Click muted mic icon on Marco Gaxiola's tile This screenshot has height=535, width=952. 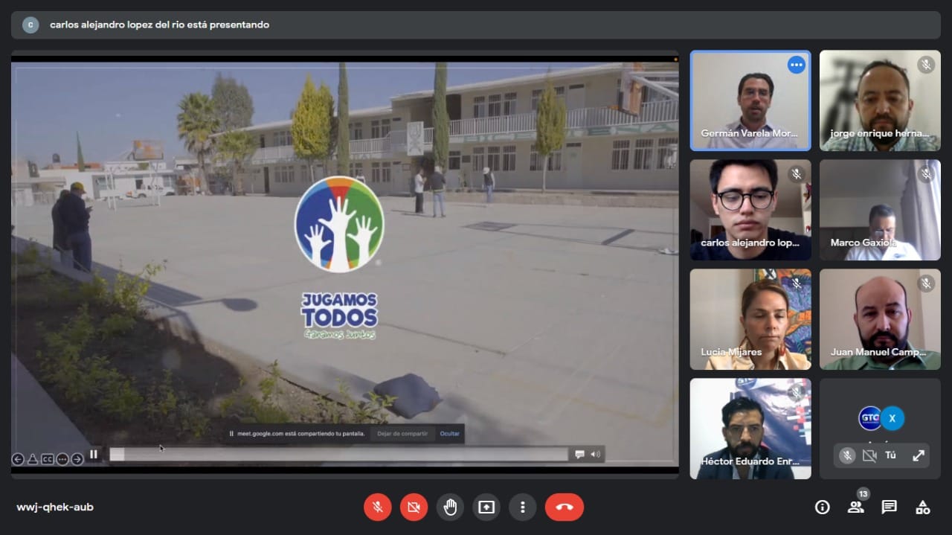[926, 175]
